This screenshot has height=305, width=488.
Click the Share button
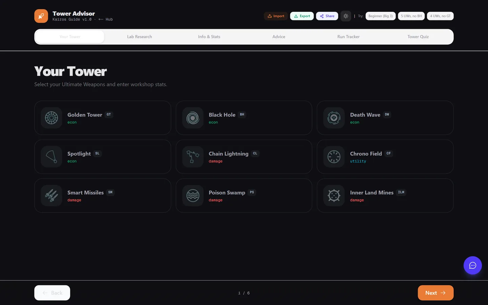coord(327,16)
